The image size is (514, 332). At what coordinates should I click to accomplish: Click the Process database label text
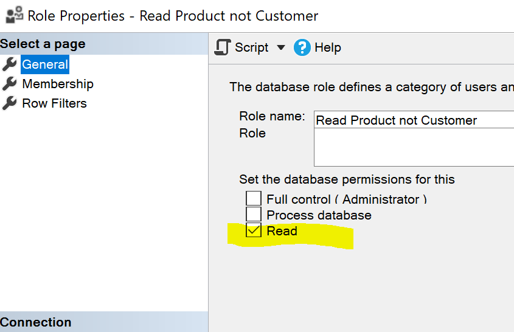pos(319,215)
